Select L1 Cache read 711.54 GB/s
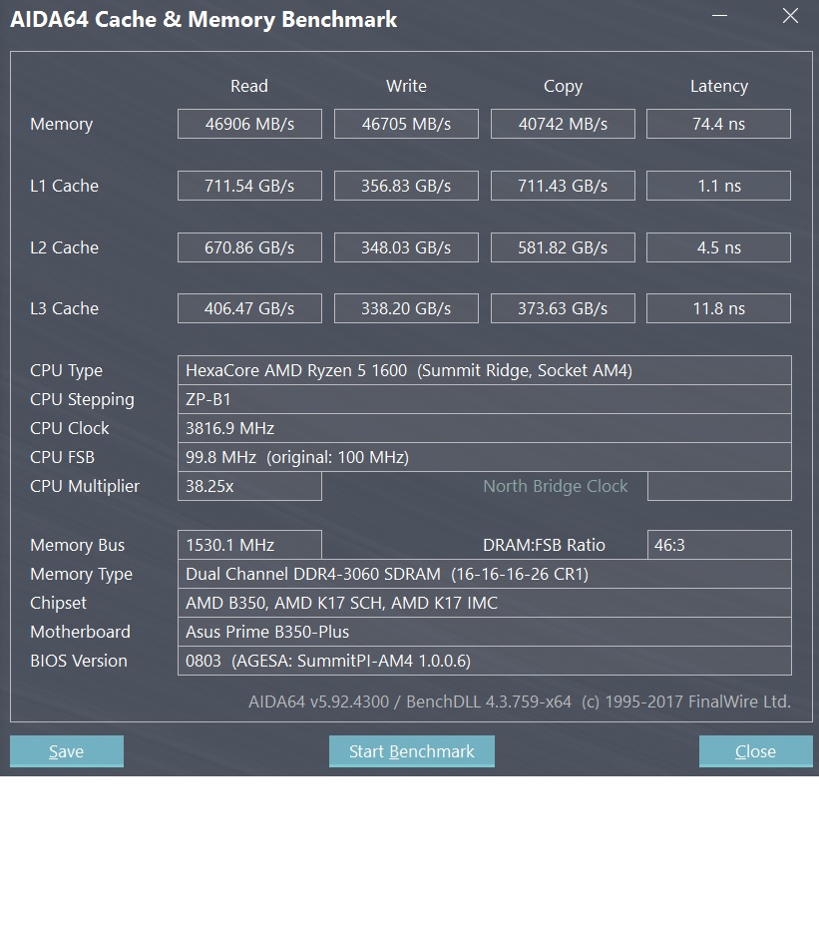 click(249, 186)
